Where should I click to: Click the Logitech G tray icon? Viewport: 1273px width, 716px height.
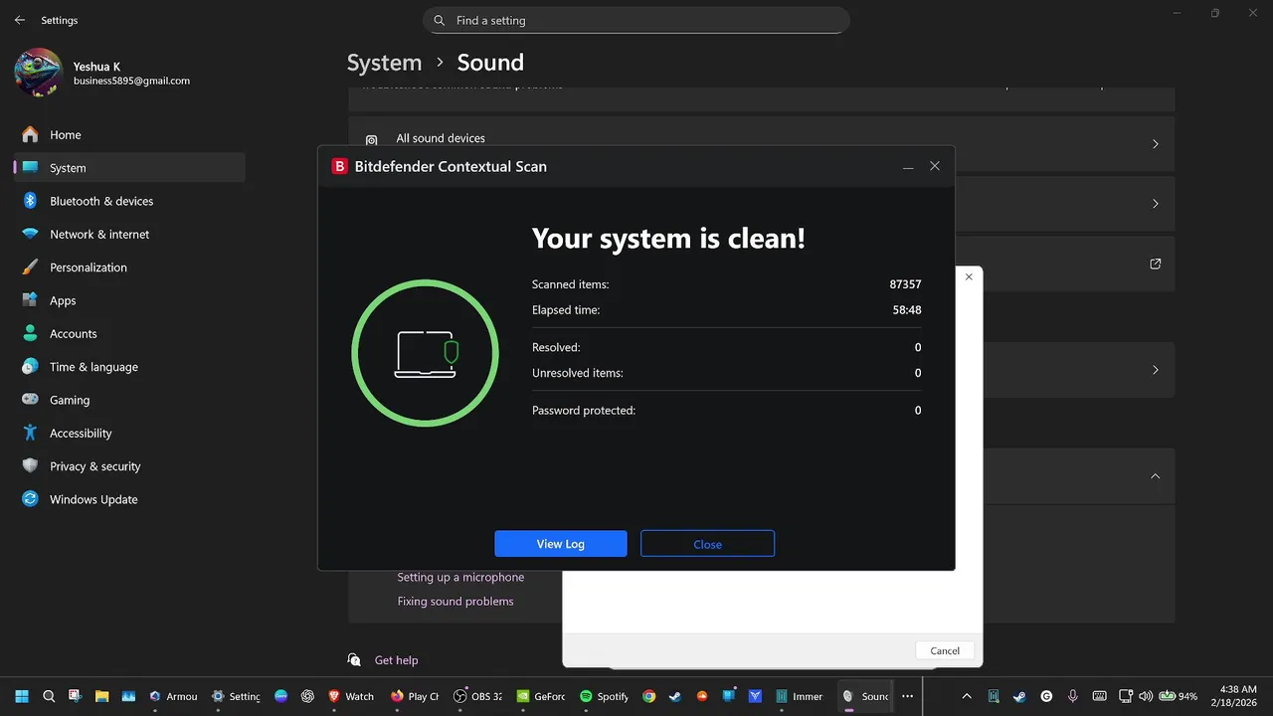(x=1046, y=696)
